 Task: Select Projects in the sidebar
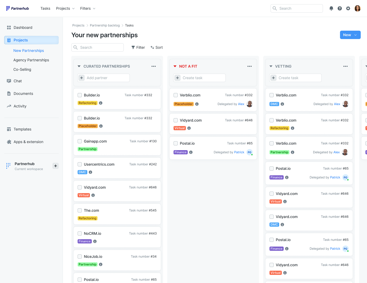pos(31,40)
